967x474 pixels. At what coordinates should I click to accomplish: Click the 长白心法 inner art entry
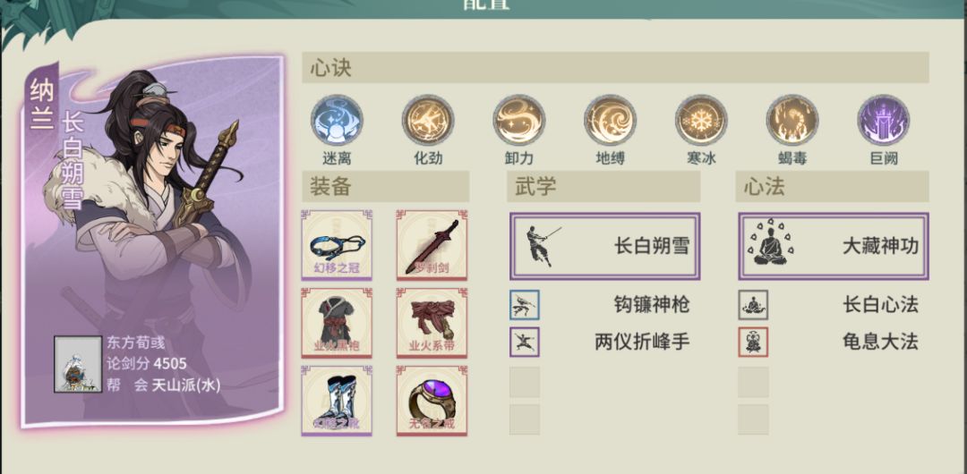tap(834, 304)
